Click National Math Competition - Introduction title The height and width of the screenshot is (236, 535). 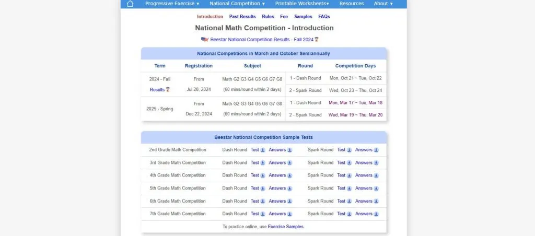click(264, 28)
